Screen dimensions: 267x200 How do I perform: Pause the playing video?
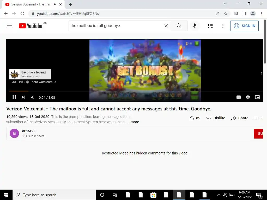pos(14,97)
